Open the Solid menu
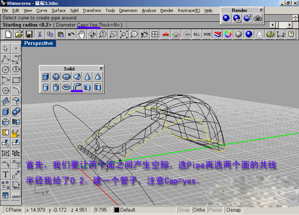 click(x=74, y=10)
